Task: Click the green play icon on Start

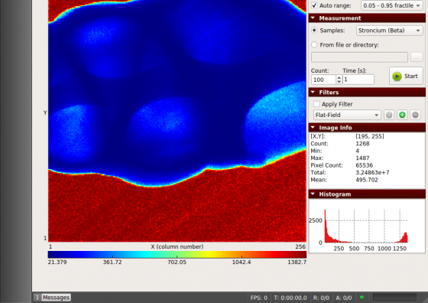Action: (397, 77)
